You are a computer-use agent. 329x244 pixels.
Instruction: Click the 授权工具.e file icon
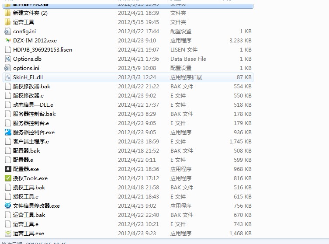pos(8,197)
